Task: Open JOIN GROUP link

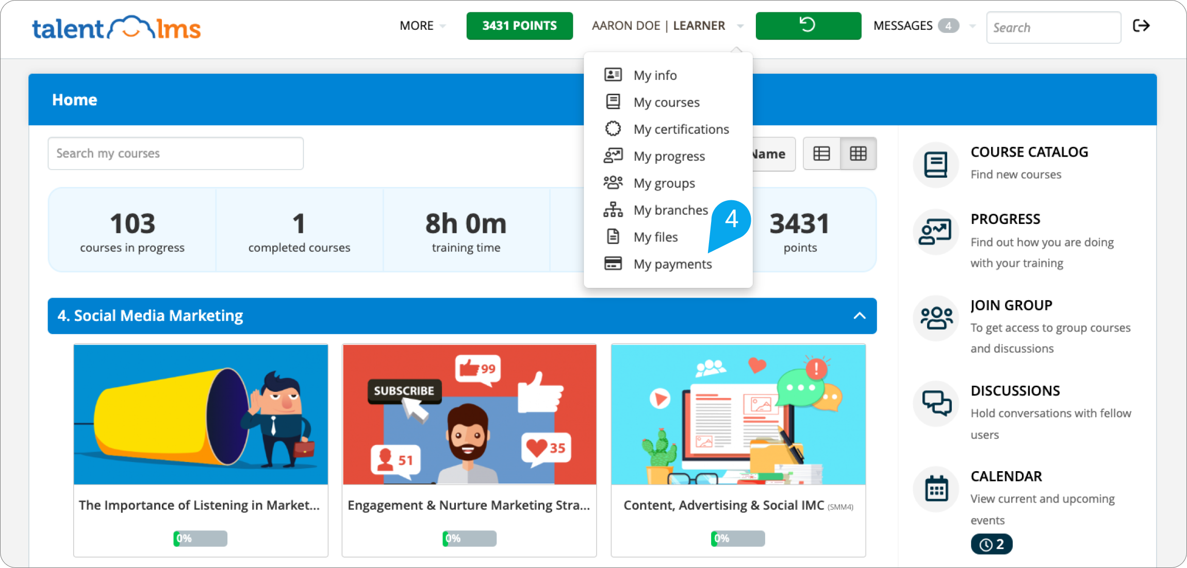Action: pyautogui.click(x=1011, y=305)
